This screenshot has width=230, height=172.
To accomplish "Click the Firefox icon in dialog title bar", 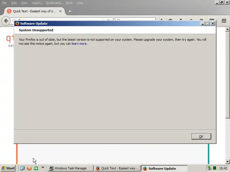I will [x=17, y=24].
